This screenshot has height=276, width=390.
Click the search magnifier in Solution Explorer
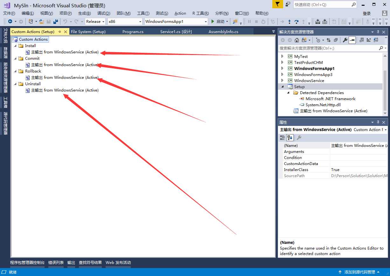point(381,48)
